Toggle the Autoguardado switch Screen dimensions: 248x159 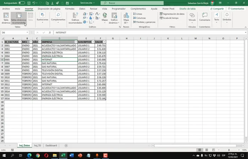click(22, 3)
